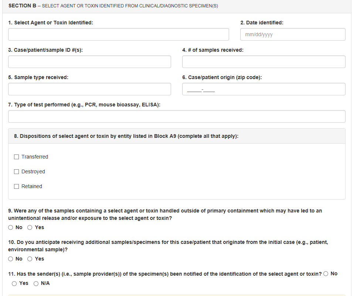The height and width of the screenshot is (296, 357).
Task: Click the Case/patient/sample ID input box
Action: click(x=89, y=62)
